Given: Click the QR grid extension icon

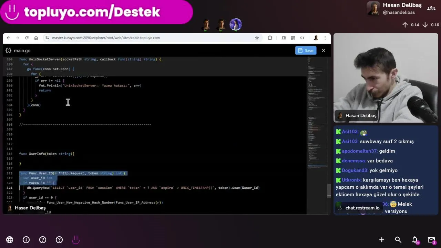Looking at the screenshot, I should tap(293, 38).
